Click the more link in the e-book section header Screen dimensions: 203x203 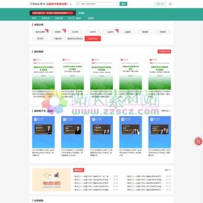pos(166,111)
